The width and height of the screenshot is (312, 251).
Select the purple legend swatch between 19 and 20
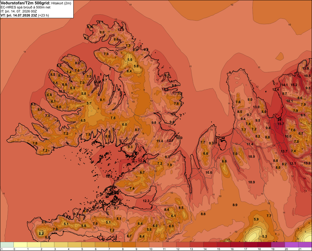(x=278, y=245)
